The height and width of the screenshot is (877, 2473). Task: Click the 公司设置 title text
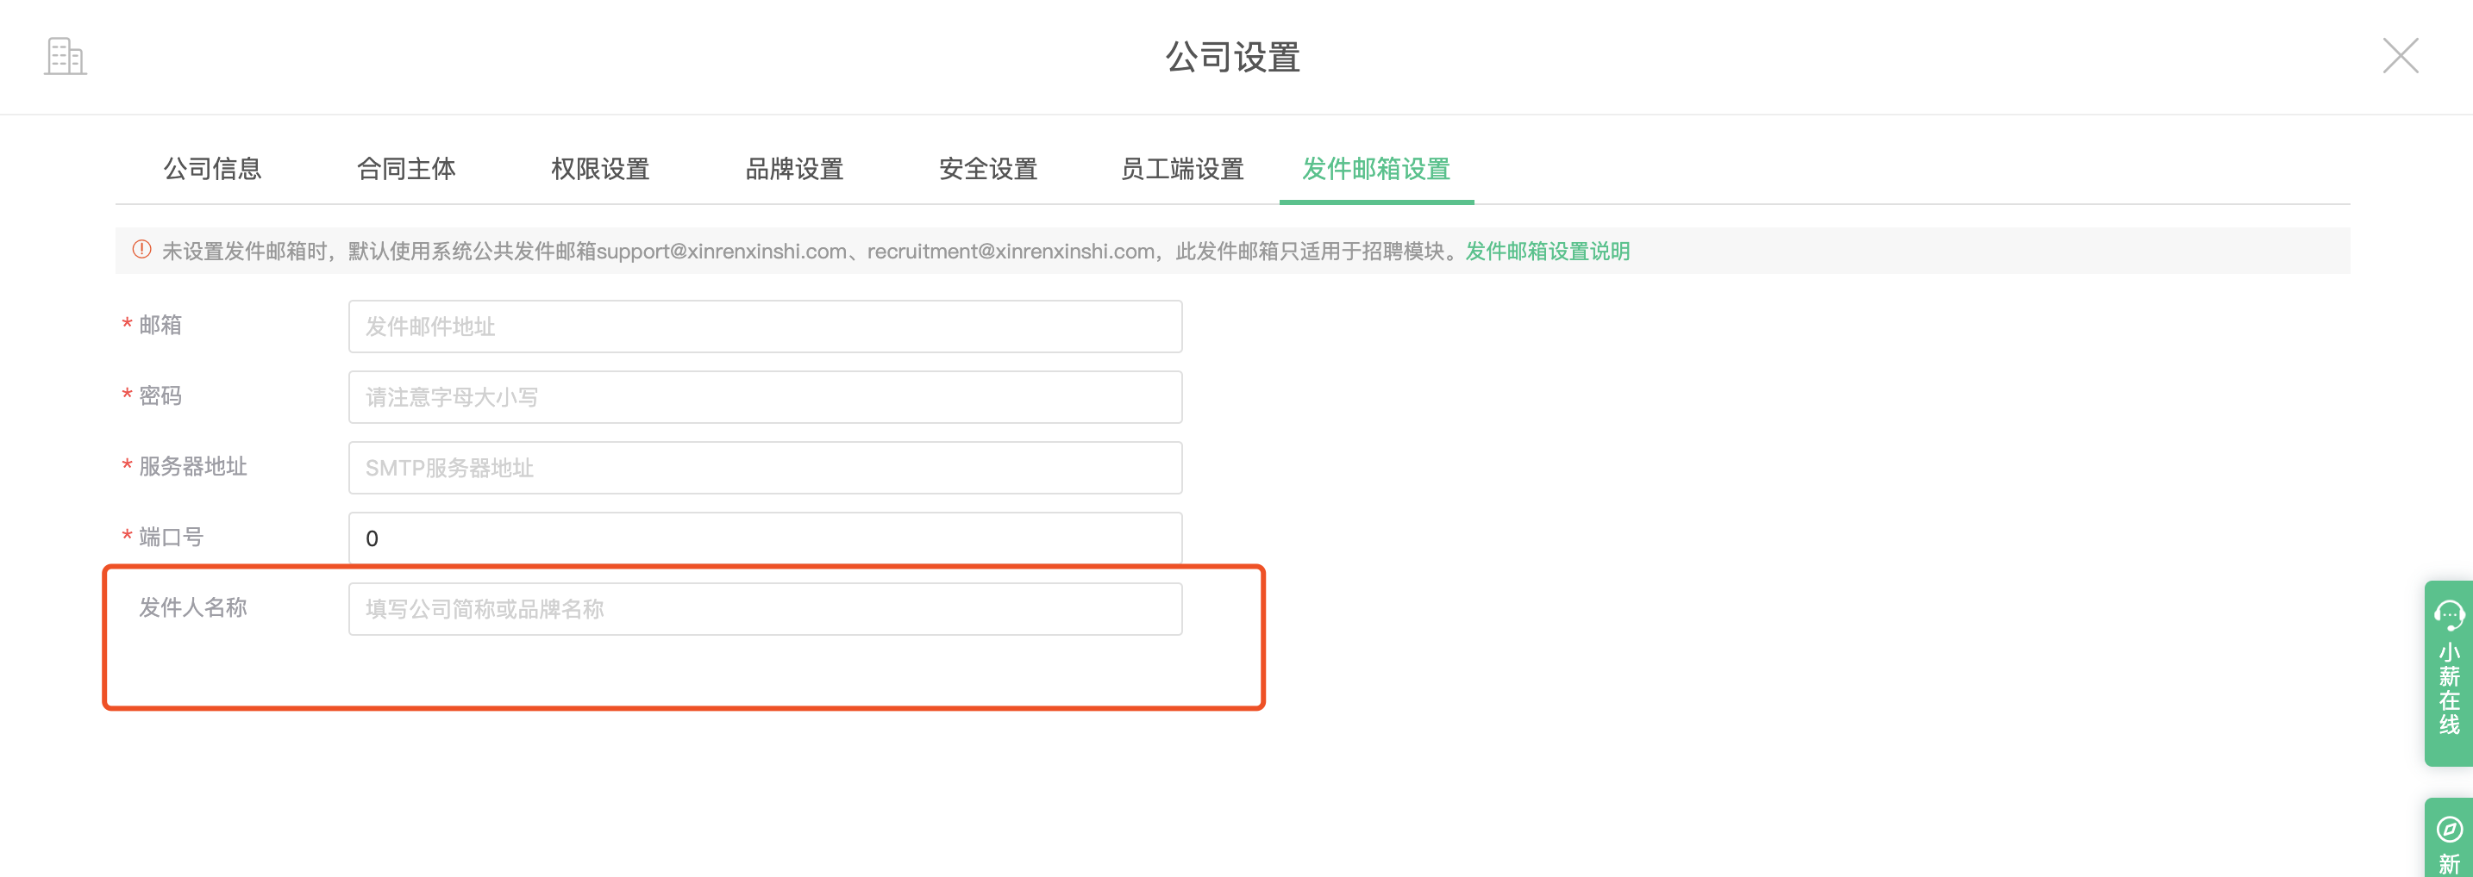point(1233,57)
